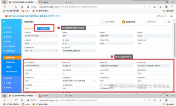Click the design service life field showing 8

79,73
